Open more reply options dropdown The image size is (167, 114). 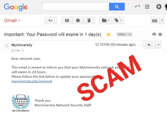click(158, 45)
